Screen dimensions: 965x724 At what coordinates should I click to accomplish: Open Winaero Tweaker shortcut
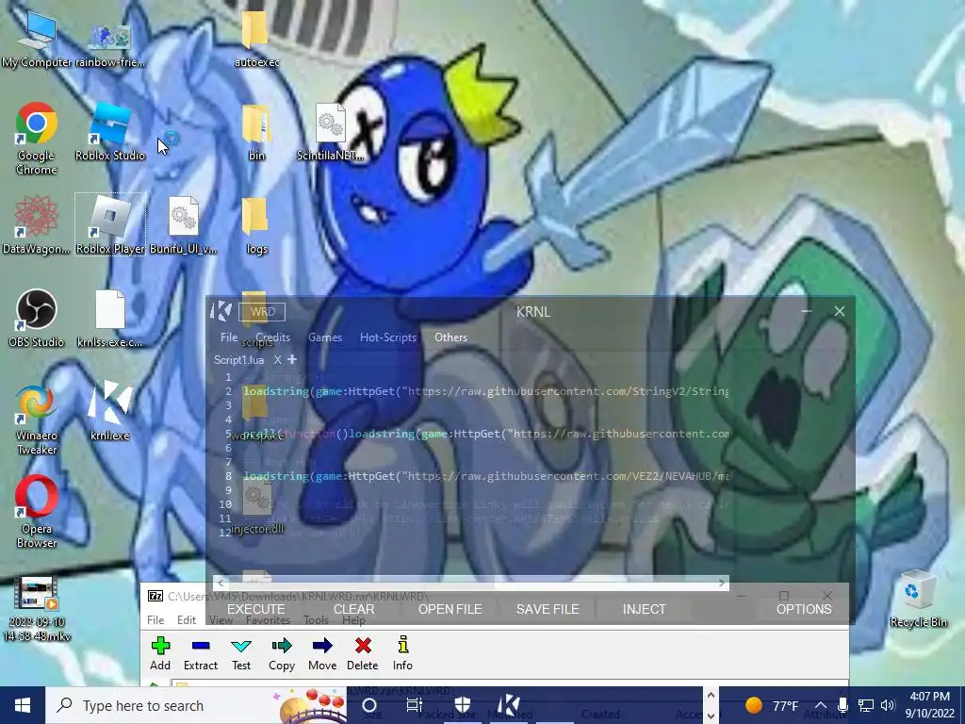[x=37, y=419]
